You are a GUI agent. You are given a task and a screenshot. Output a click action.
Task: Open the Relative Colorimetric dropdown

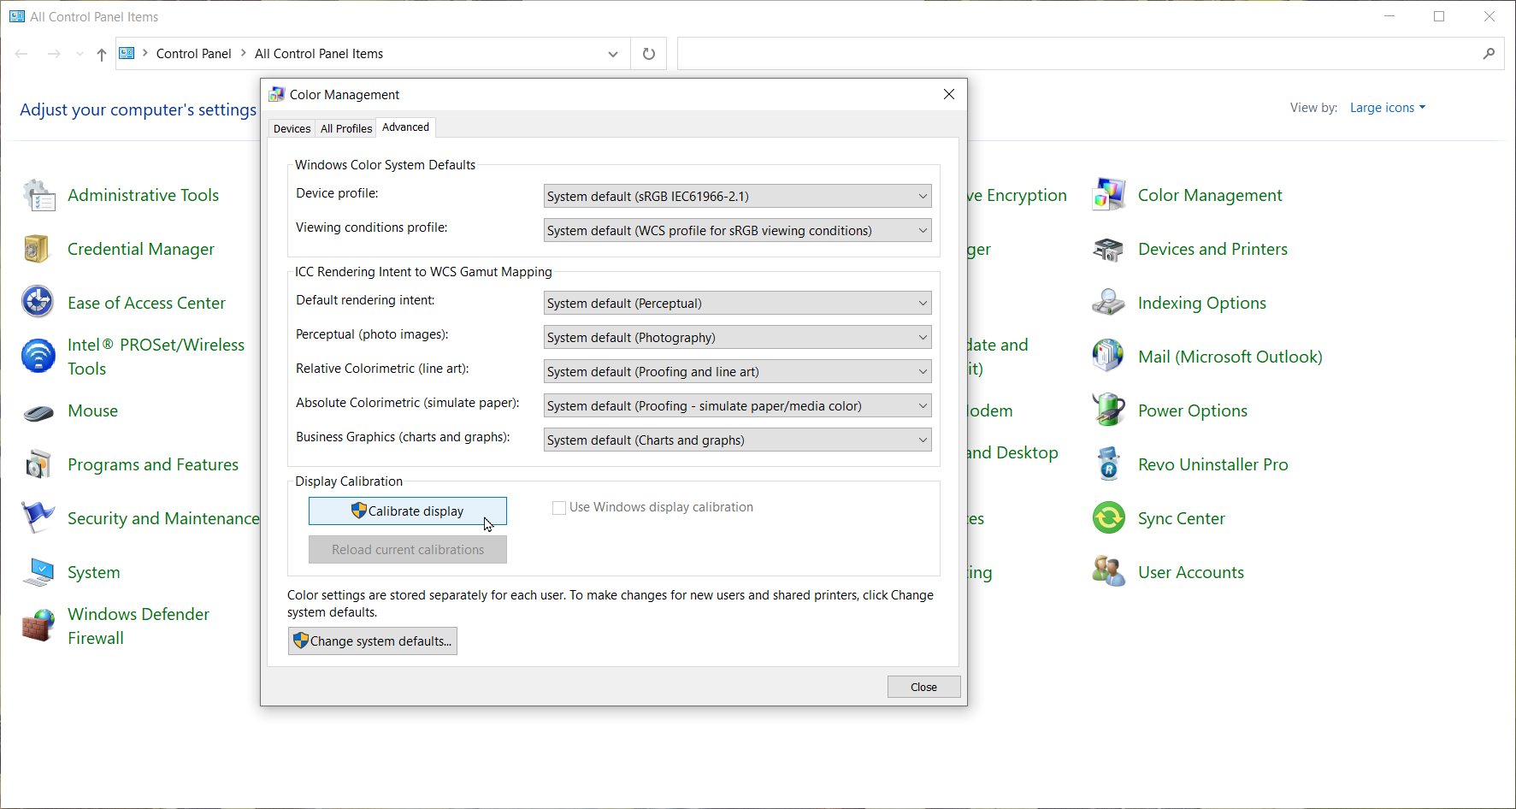click(x=738, y=371)
